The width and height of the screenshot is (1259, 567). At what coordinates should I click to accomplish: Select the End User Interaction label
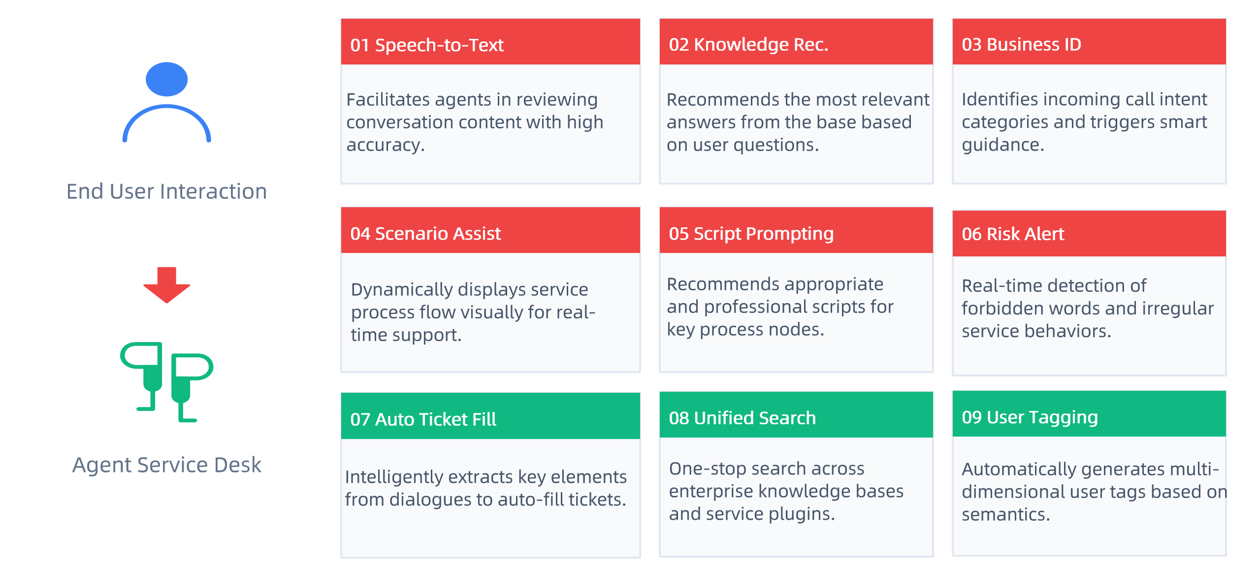point(166,191)
